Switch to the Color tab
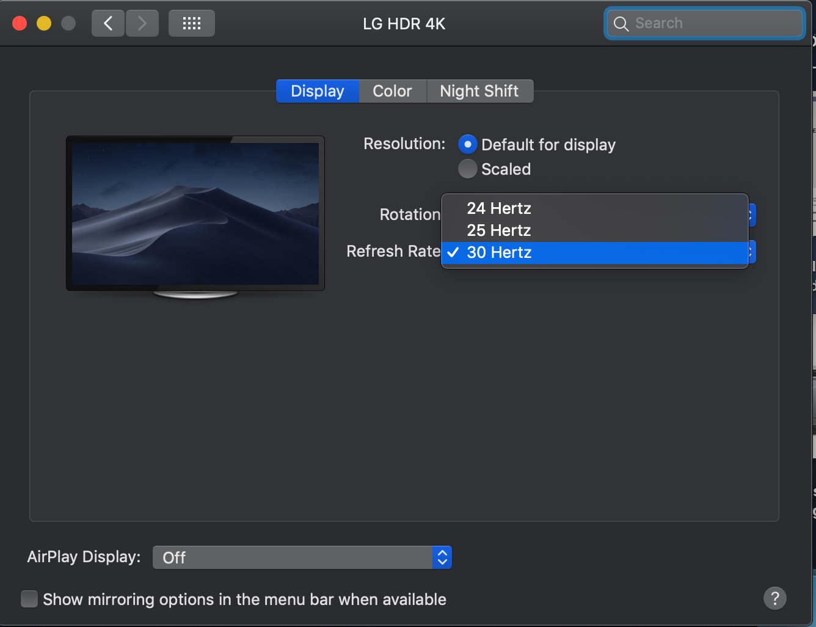The width and height of the screenshot is (816, 627). 393,91
